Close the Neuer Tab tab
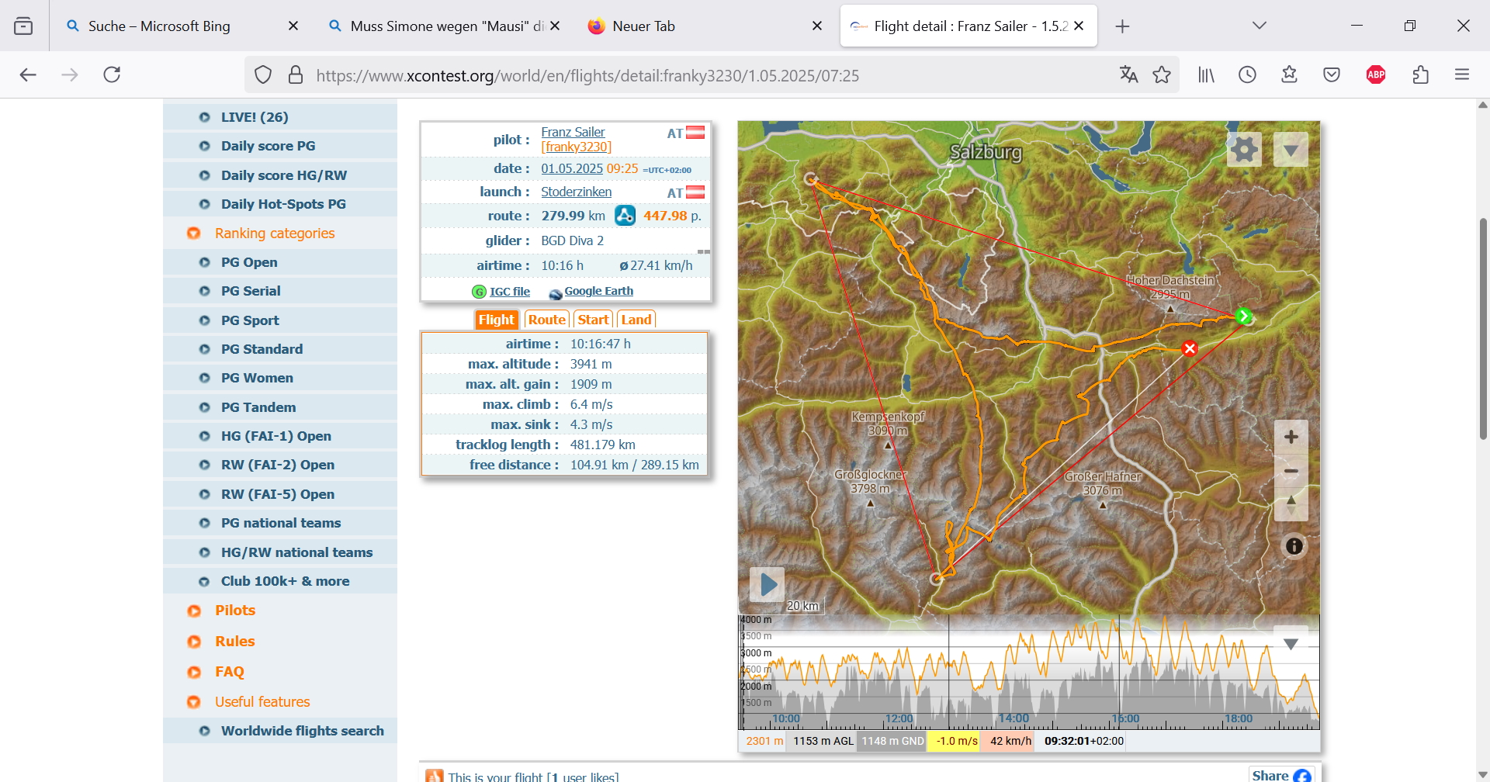The width and height of the screenshot is (1490, 782). (x=817, y=26)
